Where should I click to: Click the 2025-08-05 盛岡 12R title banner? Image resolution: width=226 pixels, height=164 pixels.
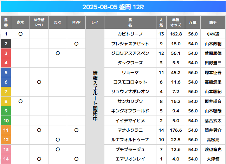(x=113, y=7)
